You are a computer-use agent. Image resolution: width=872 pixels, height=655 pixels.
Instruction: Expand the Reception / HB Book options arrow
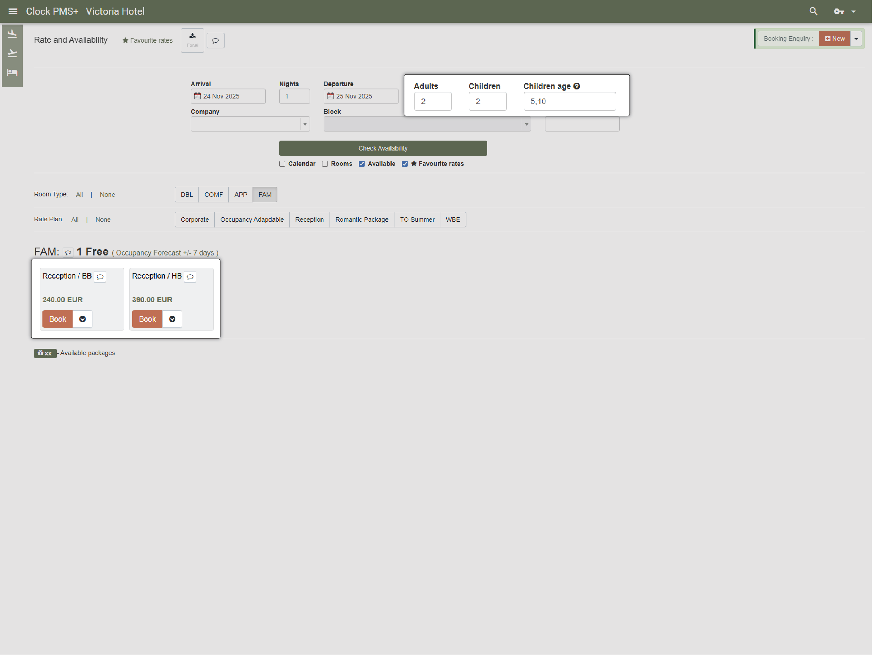click(x=172, y=319)
